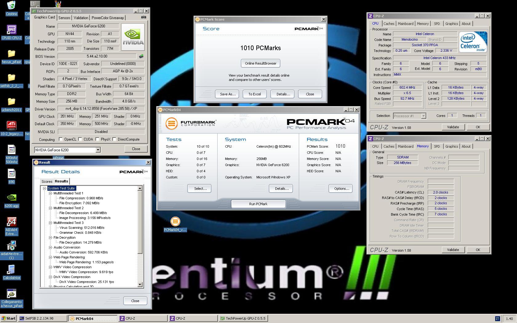Enable the DirectCompute checkbox

114,139
